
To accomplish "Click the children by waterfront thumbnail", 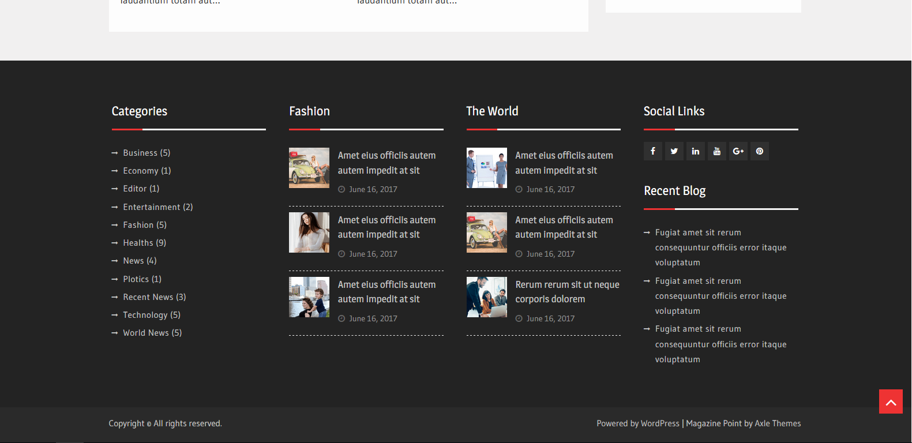I will pyautogui.click(x=309, y=297).
